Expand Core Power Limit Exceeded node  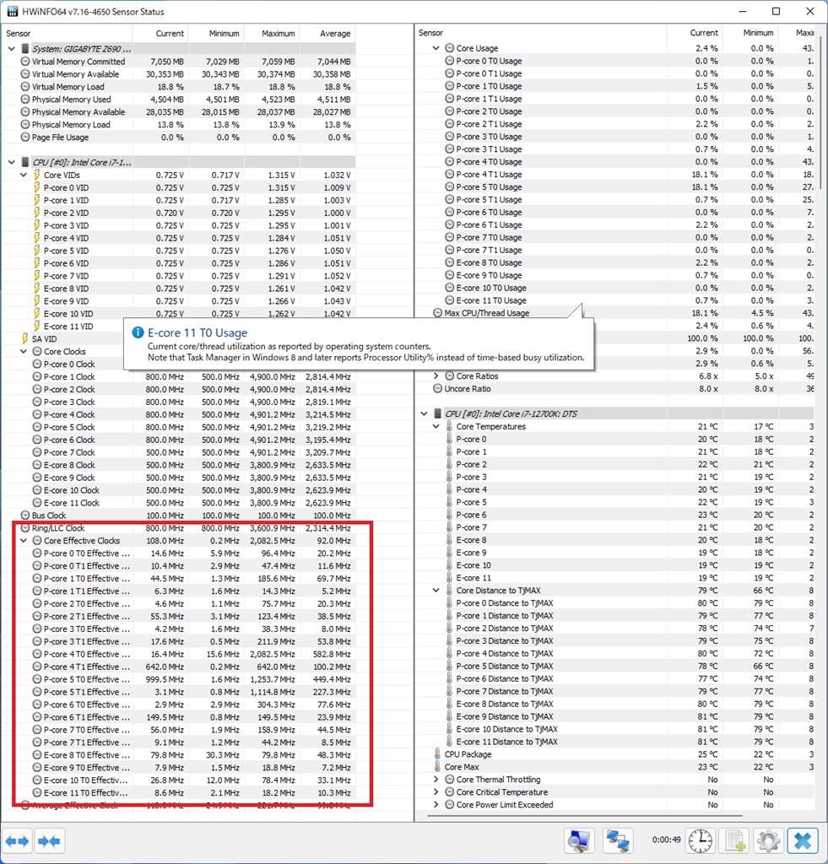click(436, 804)
